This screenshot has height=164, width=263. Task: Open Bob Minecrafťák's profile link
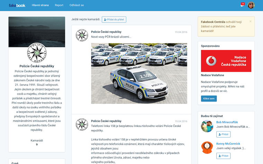point(227,122)
